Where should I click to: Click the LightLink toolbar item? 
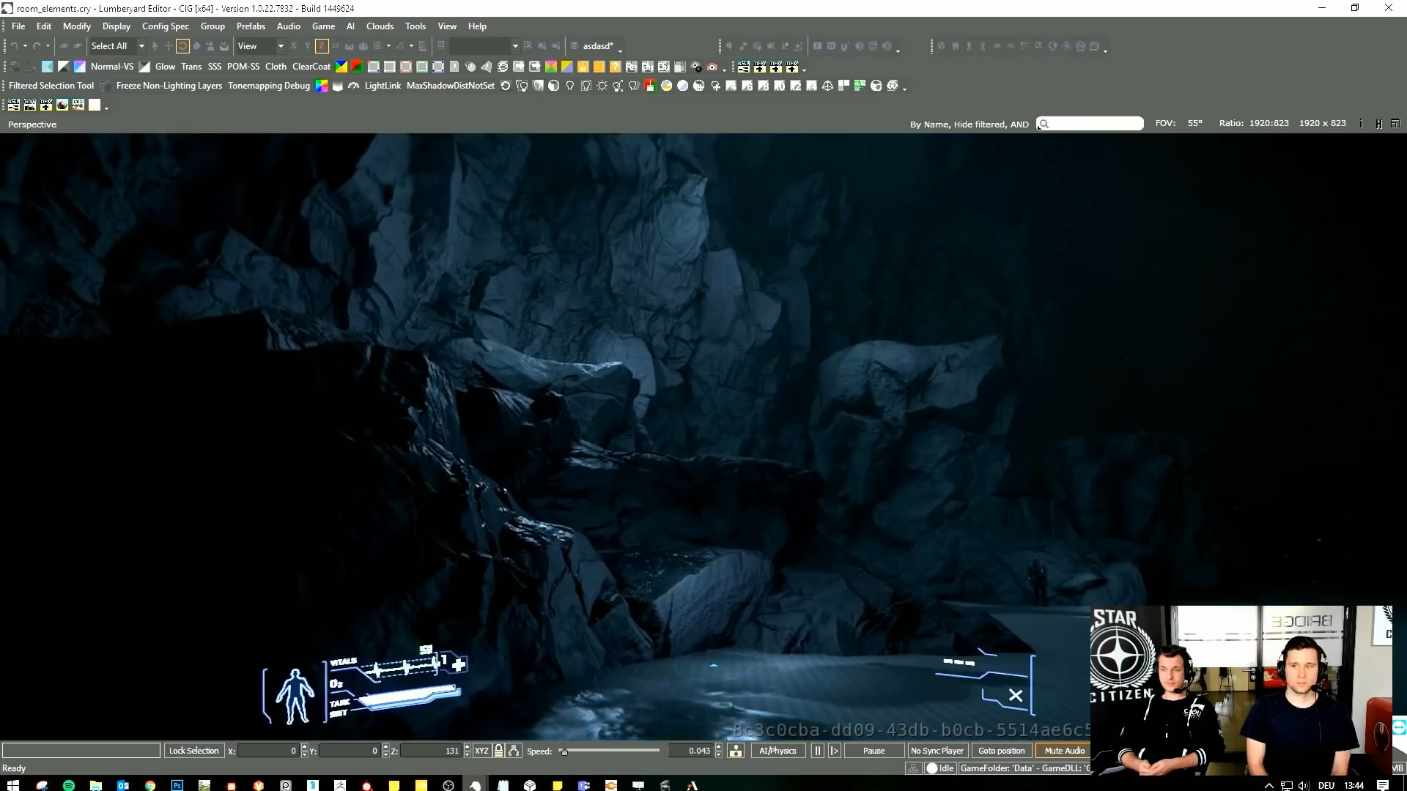(x=382, y=86)
